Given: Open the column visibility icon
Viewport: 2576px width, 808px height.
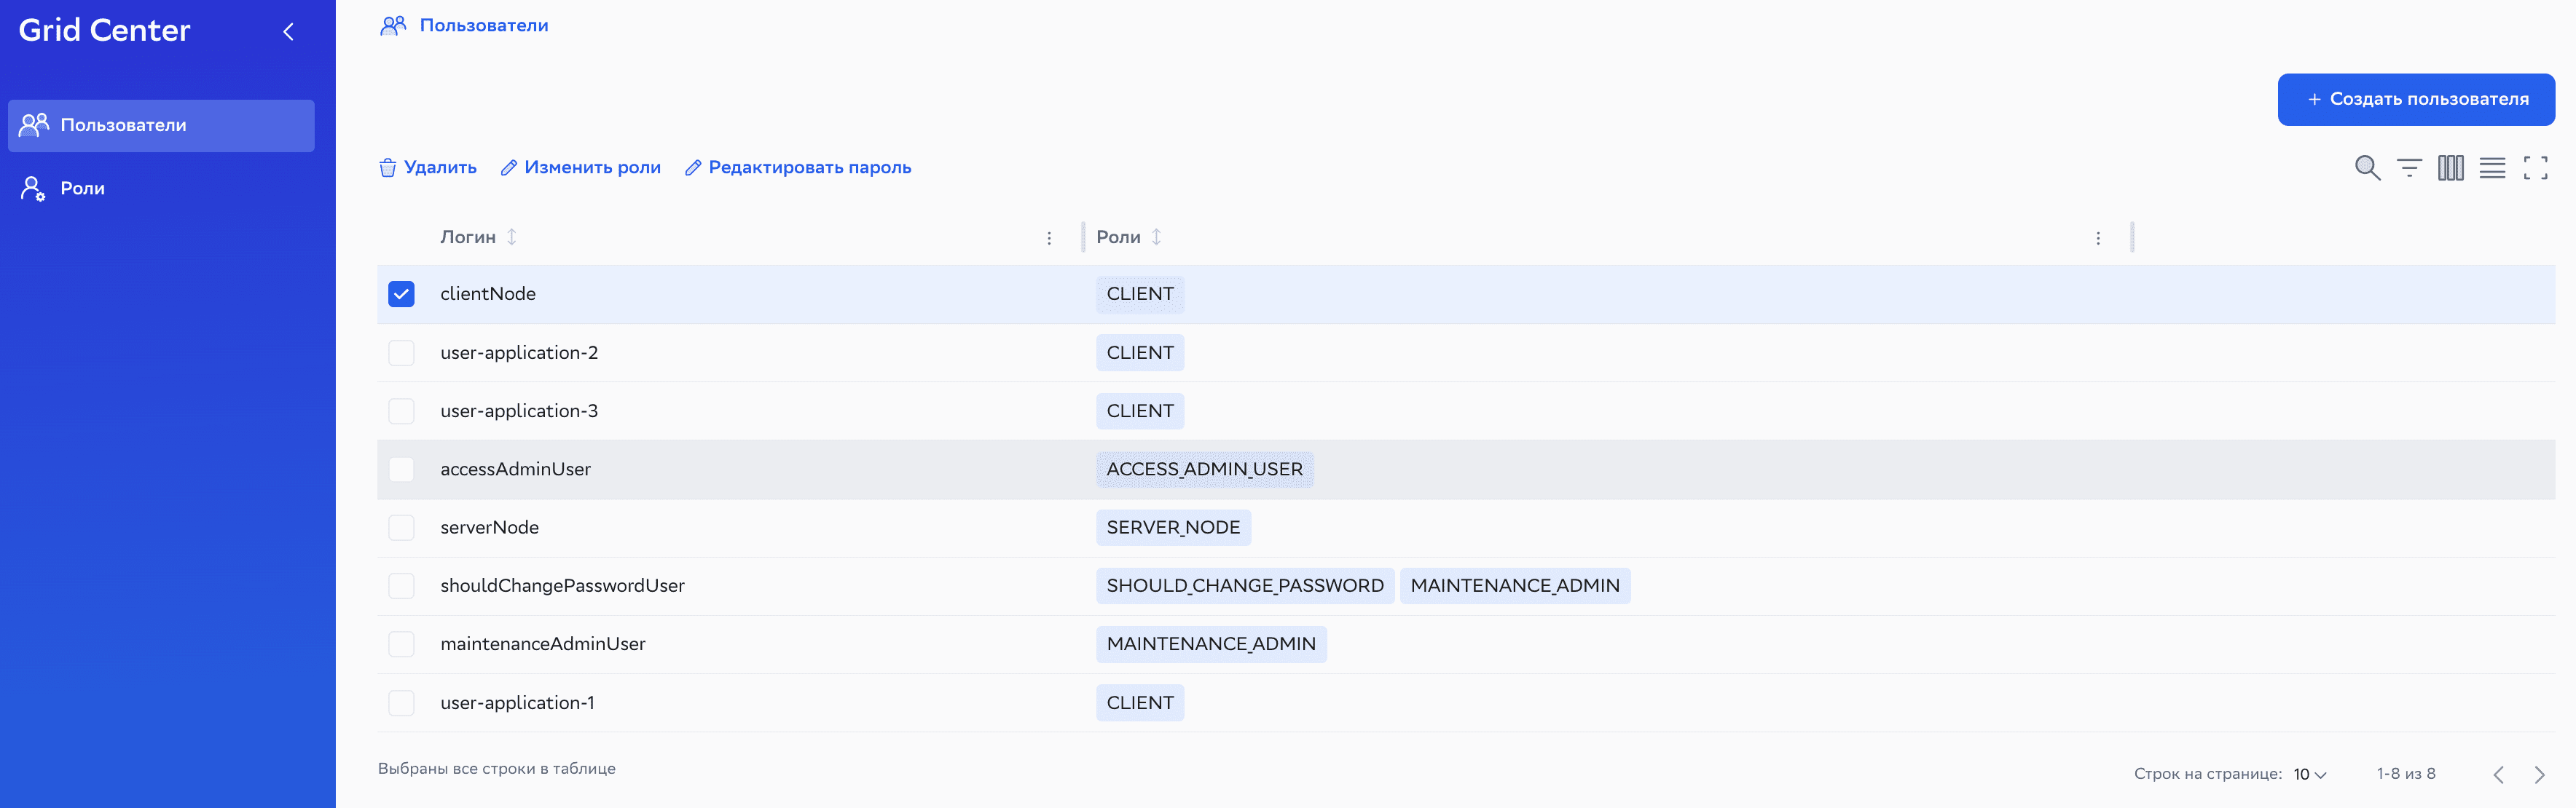Looking at the screenshot, I should click(x=2450, y=168).
